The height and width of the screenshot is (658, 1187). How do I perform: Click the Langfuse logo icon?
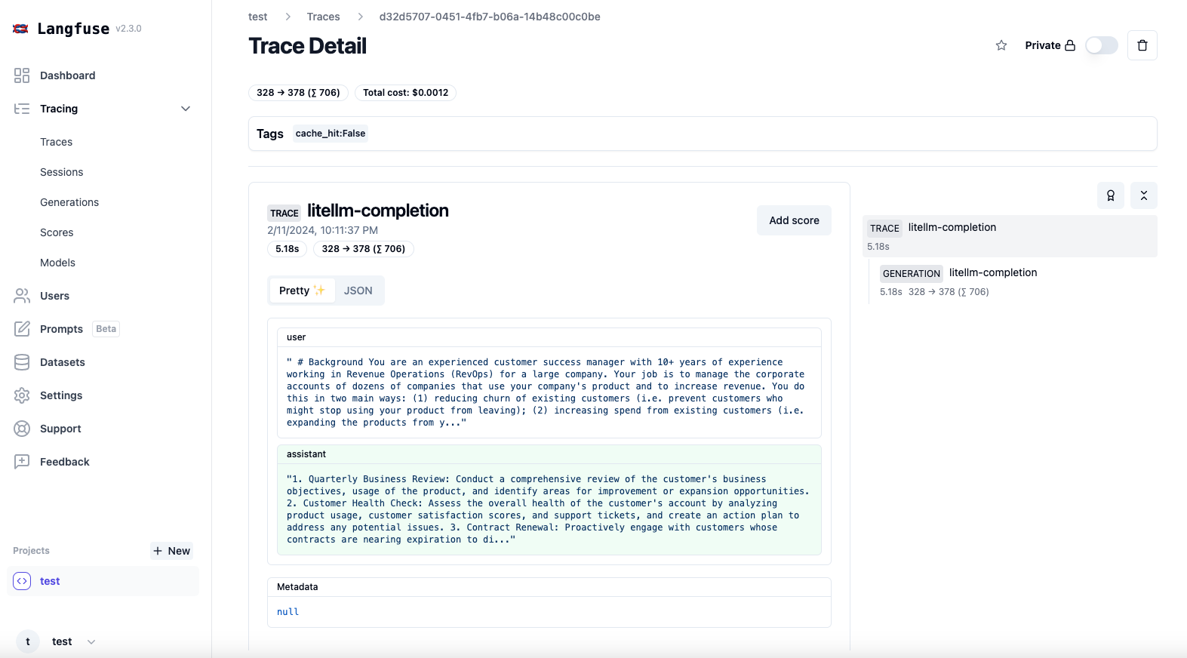[x=21, y=29]
